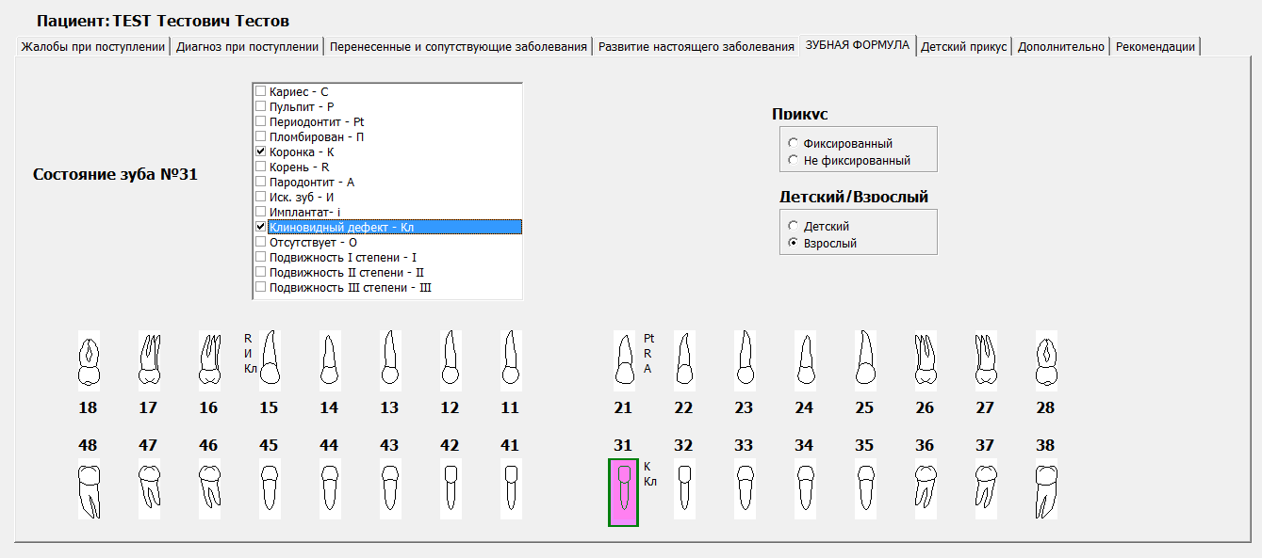Select tooth 15 with R И Кл marks

tap(270, 359)
